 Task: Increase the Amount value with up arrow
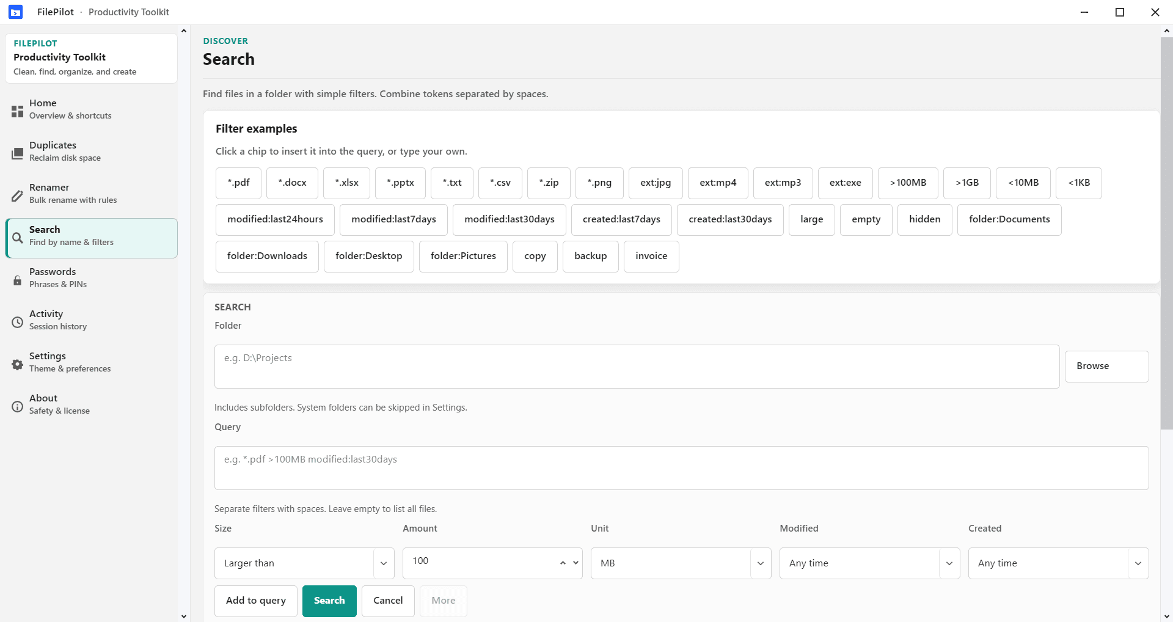click(x=563, y=563)
